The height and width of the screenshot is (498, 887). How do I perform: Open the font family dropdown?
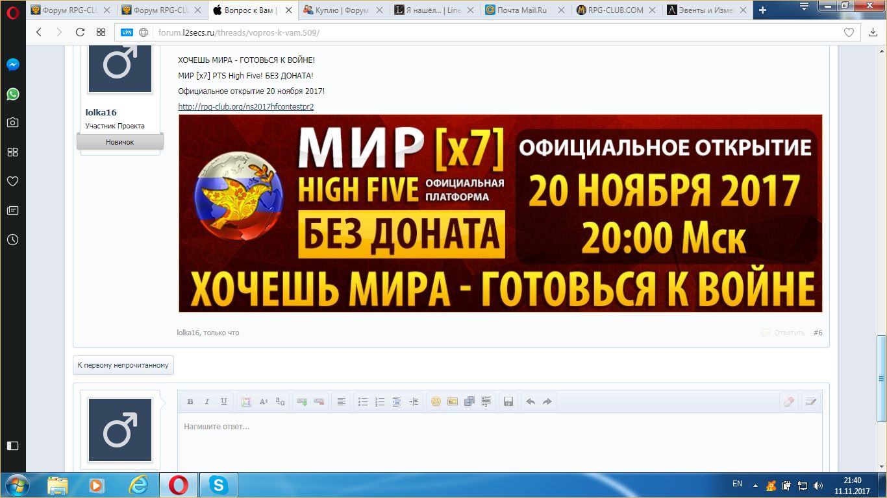click(x=281, y=402)
